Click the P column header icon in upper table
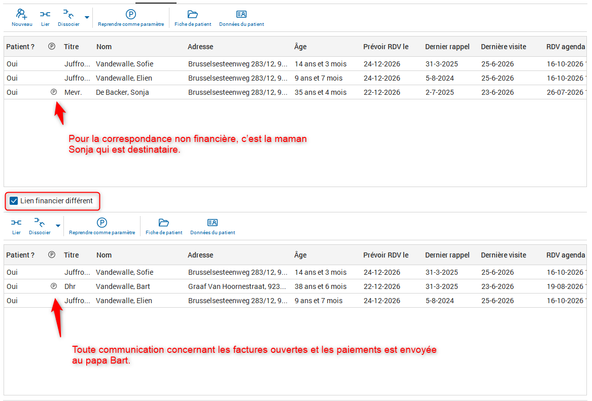The image size is (592, 401). point(52,47)
